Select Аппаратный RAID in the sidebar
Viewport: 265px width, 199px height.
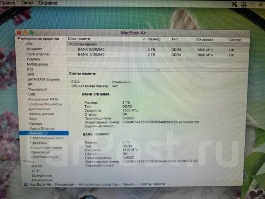[x=43, y=99]
